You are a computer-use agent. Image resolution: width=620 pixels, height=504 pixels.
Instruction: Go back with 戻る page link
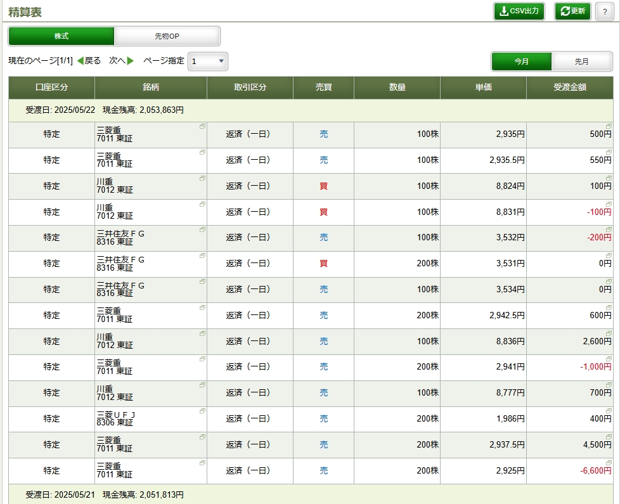pyautogui.click(x=89, y=60)
